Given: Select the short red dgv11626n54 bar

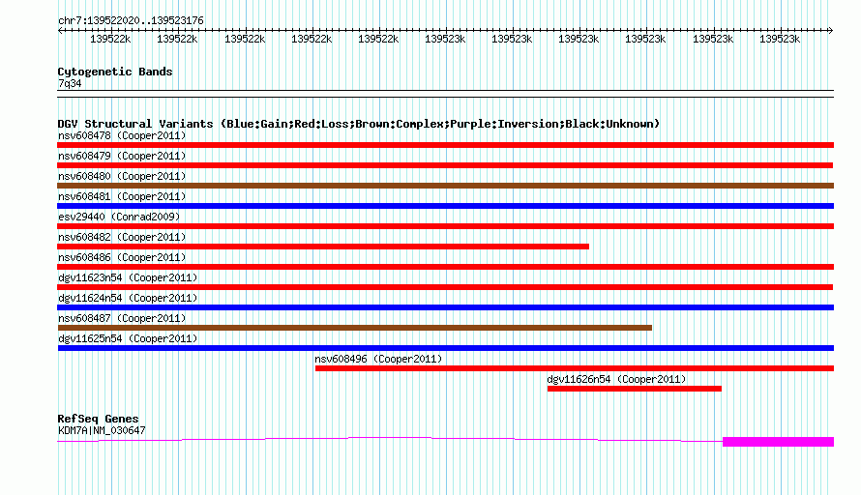Looking at the screenshot, I should coord(635,389).
